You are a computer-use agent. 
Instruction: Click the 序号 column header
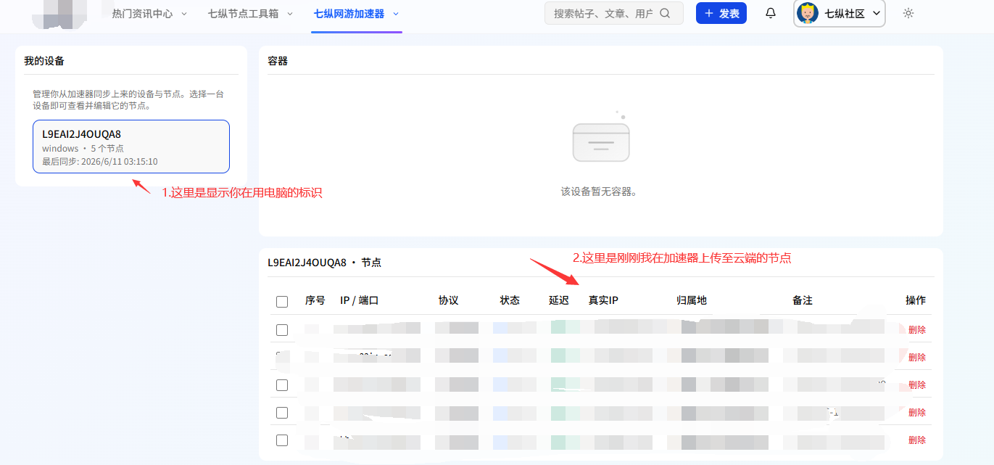[x=315, y=300]
